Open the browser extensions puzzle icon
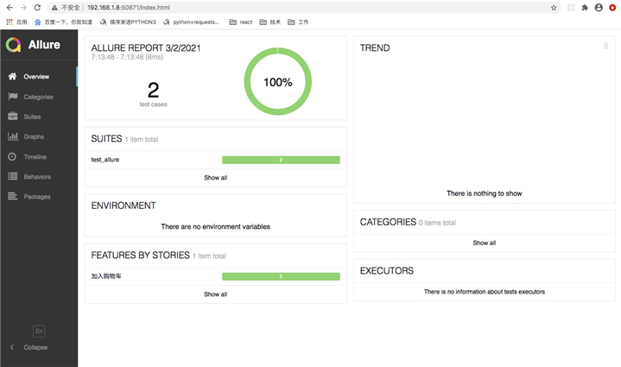 coord(585,8)
